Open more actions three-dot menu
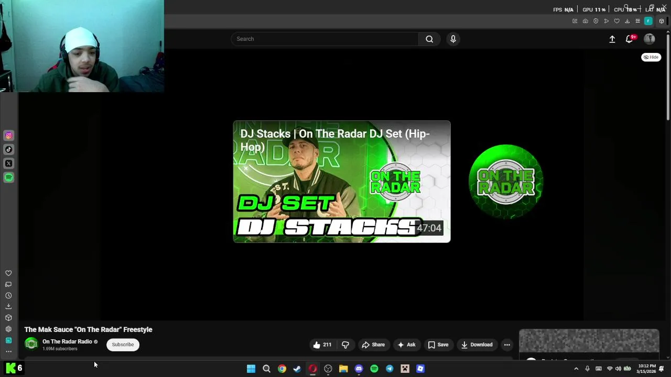 click(x=507, y=345)
